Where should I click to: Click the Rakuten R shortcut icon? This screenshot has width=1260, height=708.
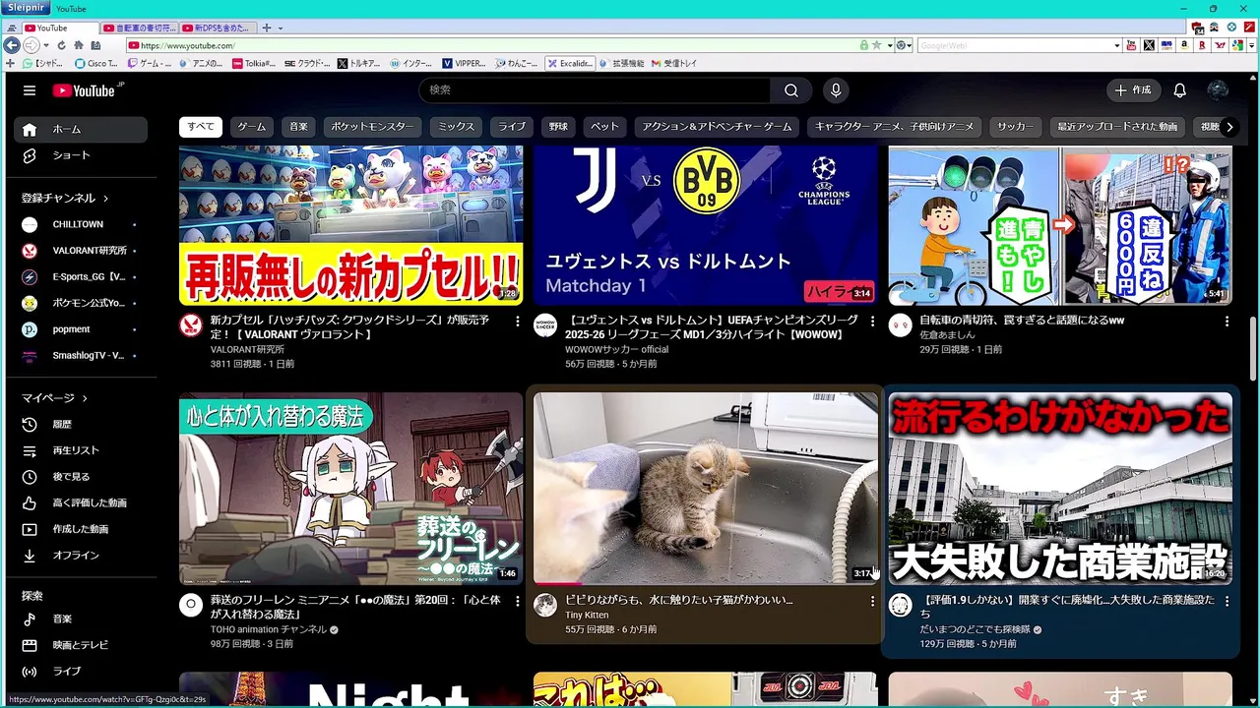(x=1202, y=45)
